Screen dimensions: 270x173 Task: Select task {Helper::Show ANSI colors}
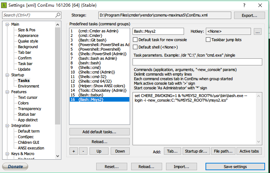[99, 86]
